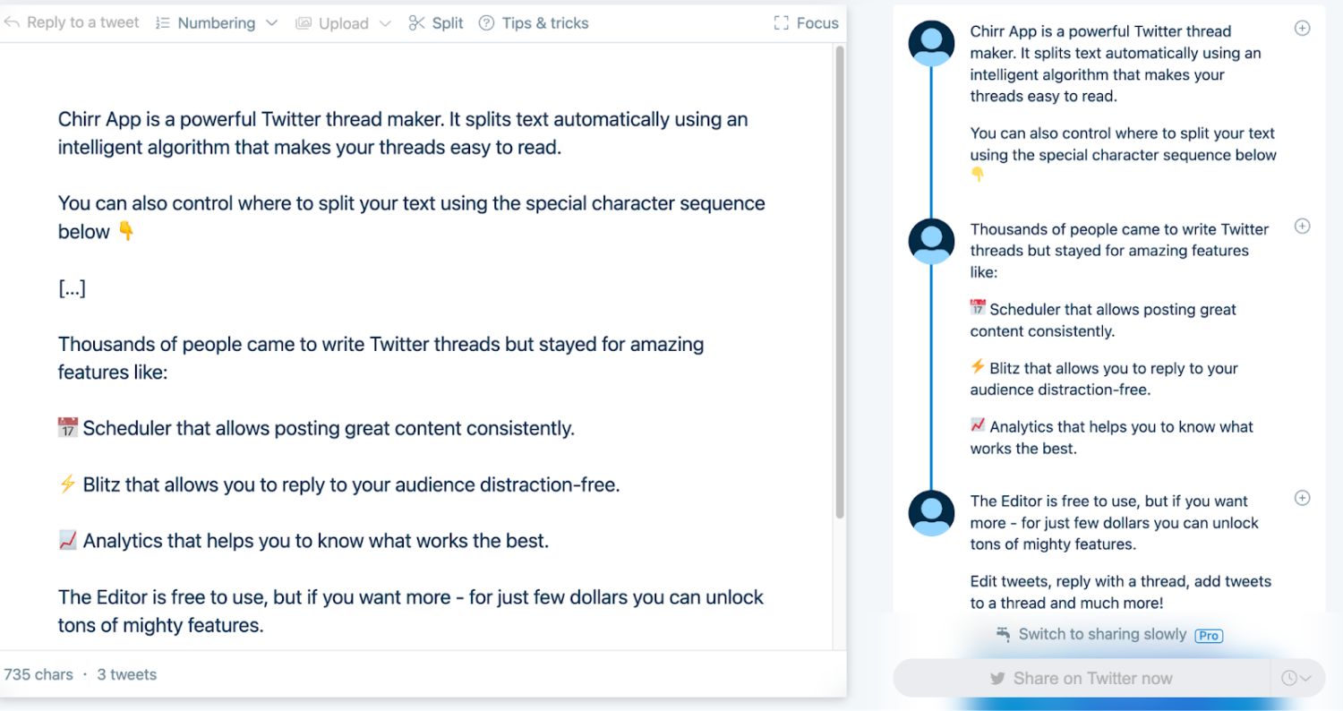This screenshot has width=1343, height=711.
Task: Click the editor scrollbar
Action: (839, 278)
